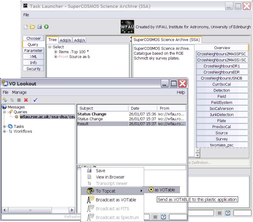
Task: Click the CrossNeighboursDR1 table button
Action: click(x=221, y=66)
